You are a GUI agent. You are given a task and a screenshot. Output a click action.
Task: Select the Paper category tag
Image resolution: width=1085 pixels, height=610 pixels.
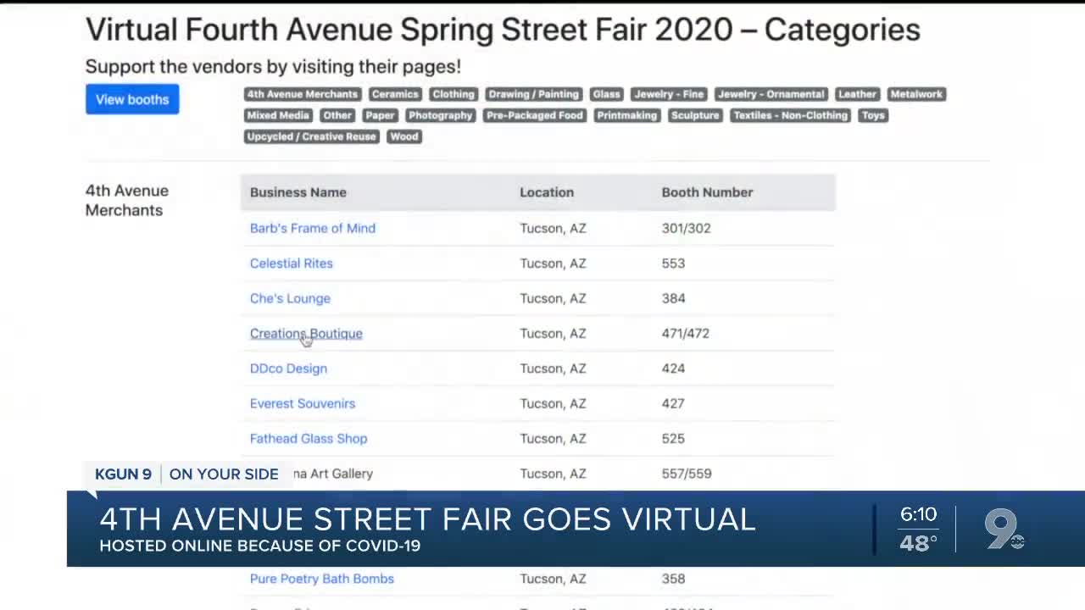pyautogui.click(x=380, y=115)
